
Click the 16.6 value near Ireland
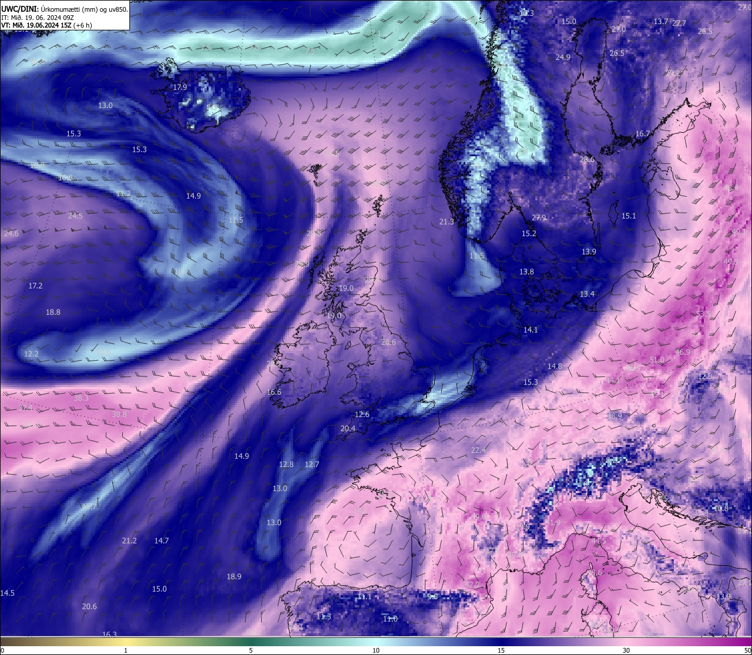point(274,392)
